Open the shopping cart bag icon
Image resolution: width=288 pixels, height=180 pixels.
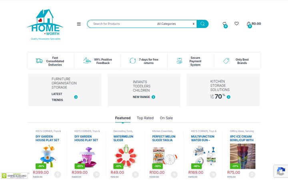pyautogui.click(x=249, y=24)
